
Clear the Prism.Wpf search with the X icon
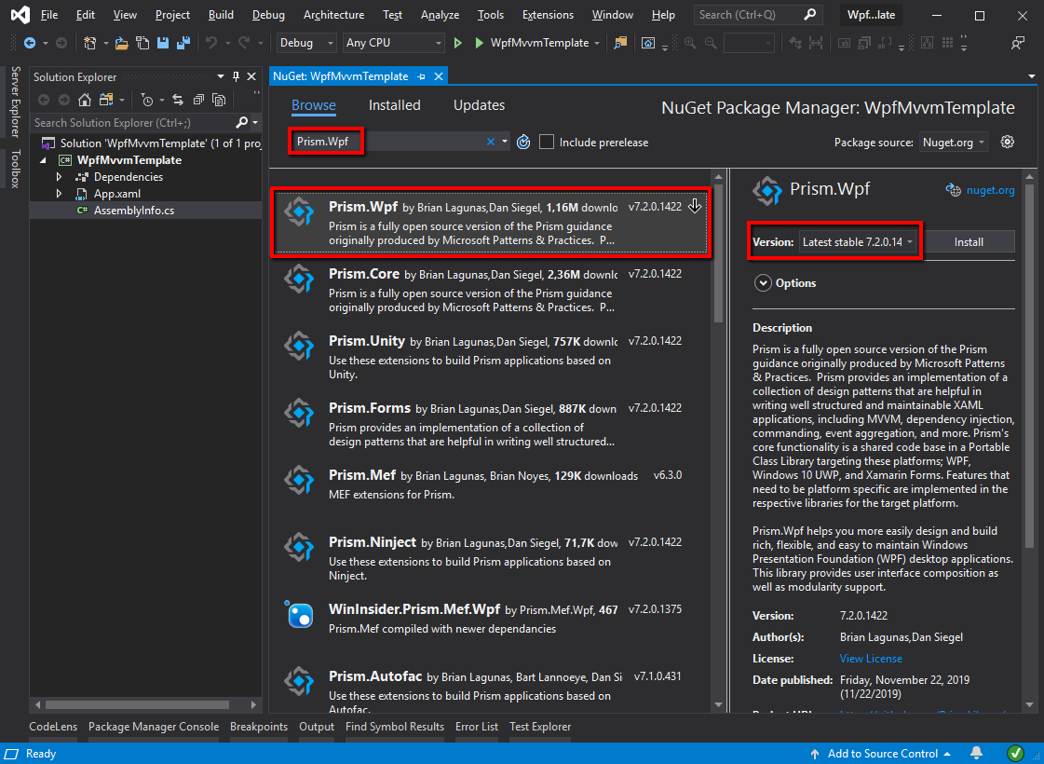point(491,142)
